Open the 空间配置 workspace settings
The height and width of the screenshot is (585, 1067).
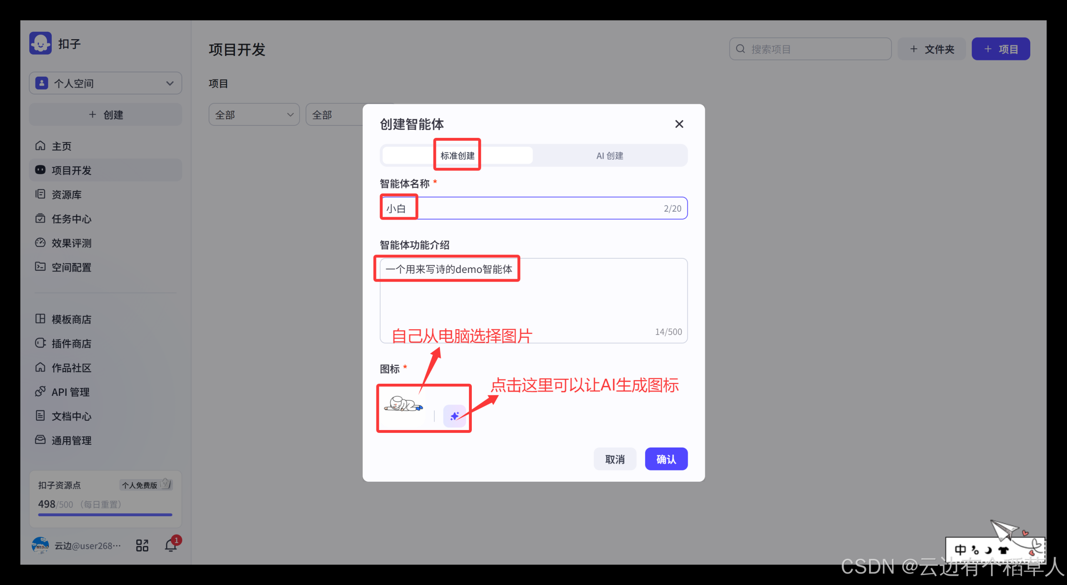click(x=71, y=267)
